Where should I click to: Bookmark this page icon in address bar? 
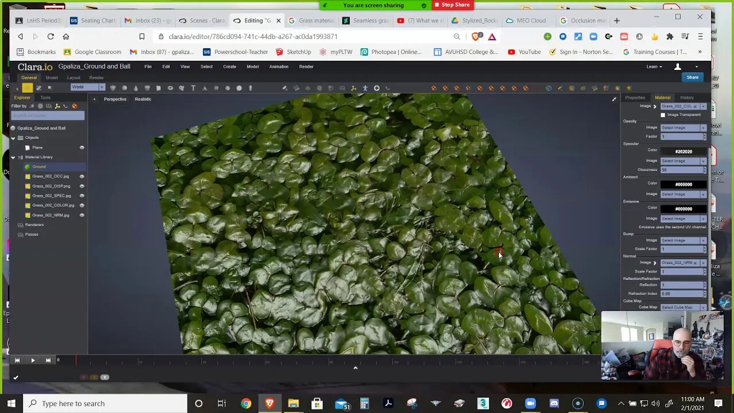[x=142, y=37]
